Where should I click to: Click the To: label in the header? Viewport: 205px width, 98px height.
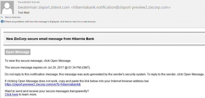point(2,17)
